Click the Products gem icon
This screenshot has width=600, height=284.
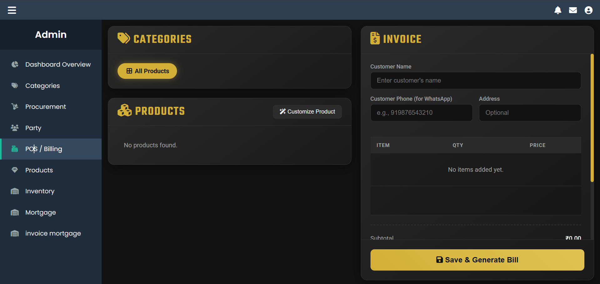pos(15,170)
